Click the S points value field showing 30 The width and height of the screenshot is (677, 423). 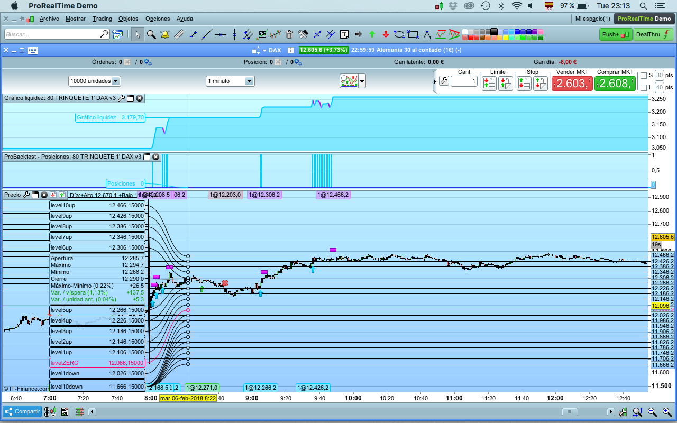[x=660, y=76]
